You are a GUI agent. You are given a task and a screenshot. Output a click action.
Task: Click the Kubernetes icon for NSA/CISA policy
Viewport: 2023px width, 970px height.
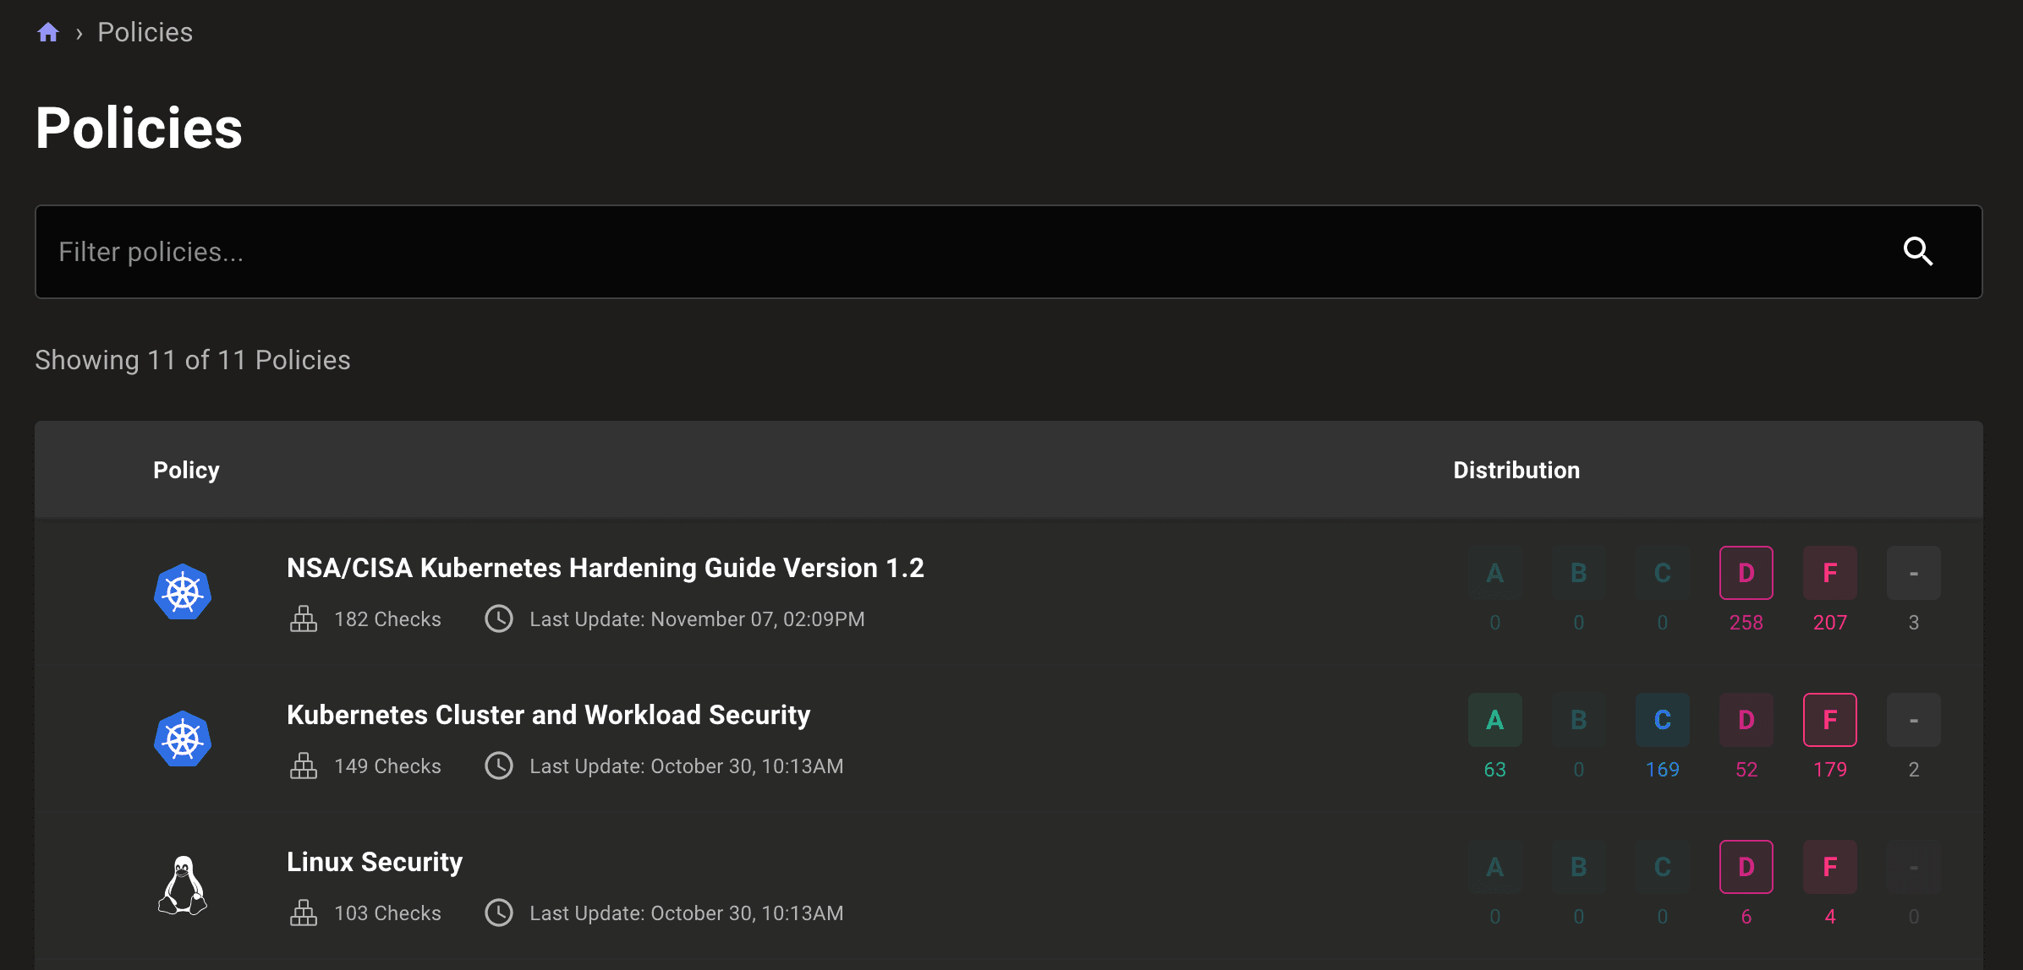[x=183, y=592]
